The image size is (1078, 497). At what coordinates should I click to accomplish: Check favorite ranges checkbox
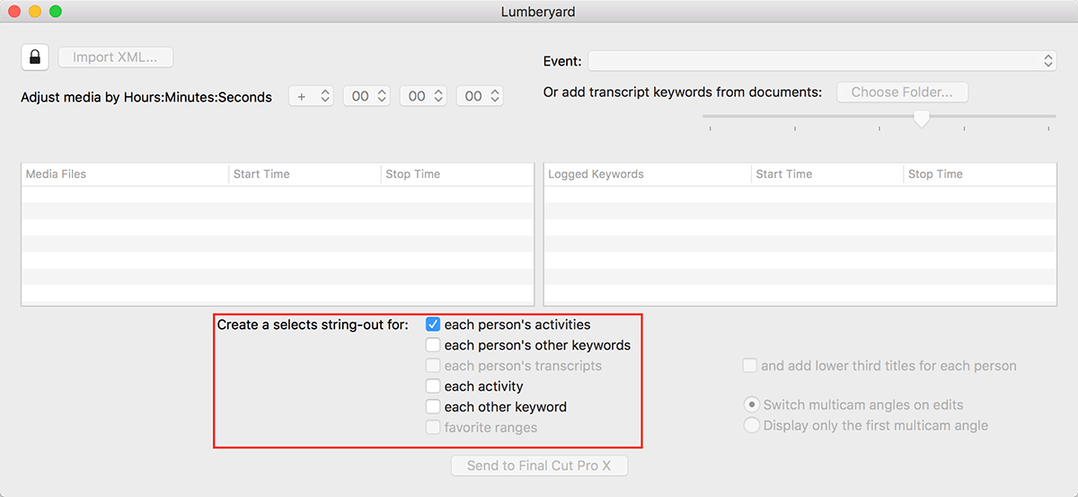pos(433,428)
